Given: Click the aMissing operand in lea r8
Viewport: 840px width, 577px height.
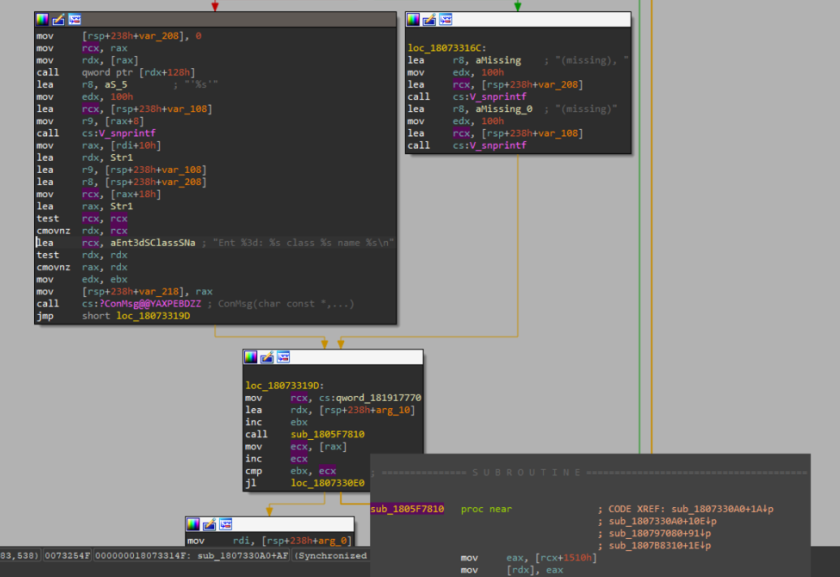Looking at the screenshot, I should (x=498, y=61).
